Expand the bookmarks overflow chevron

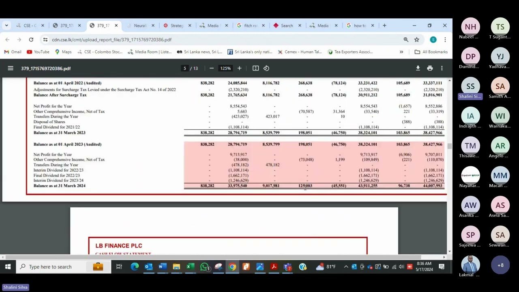tap(401, 52)
